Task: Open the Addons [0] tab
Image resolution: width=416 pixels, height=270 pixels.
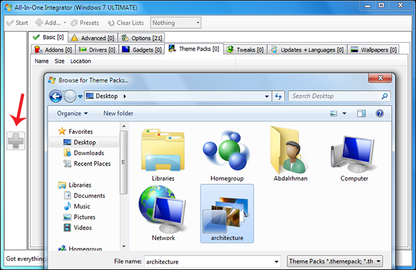Action: (x=53, y=50)
